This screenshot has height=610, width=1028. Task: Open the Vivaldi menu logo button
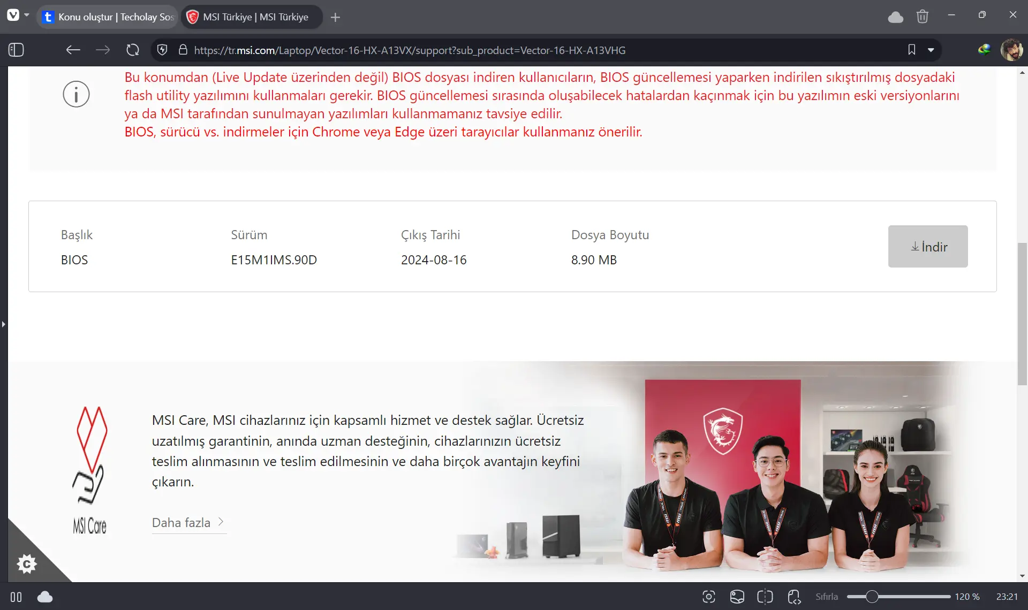(x=13, y=16)
